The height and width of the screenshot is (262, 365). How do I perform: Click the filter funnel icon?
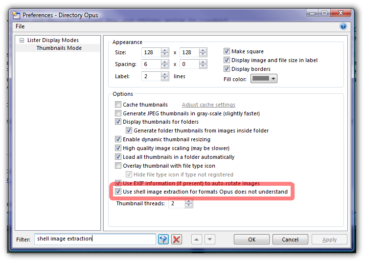[163, 240]
